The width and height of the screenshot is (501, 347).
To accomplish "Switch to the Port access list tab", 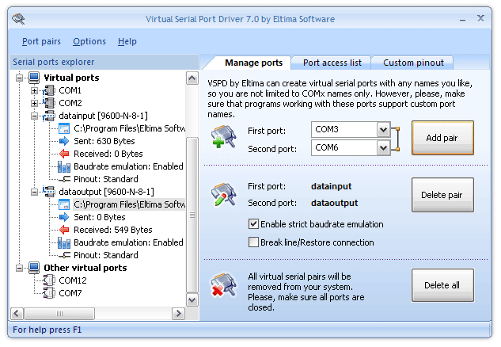I will (332, 63).
